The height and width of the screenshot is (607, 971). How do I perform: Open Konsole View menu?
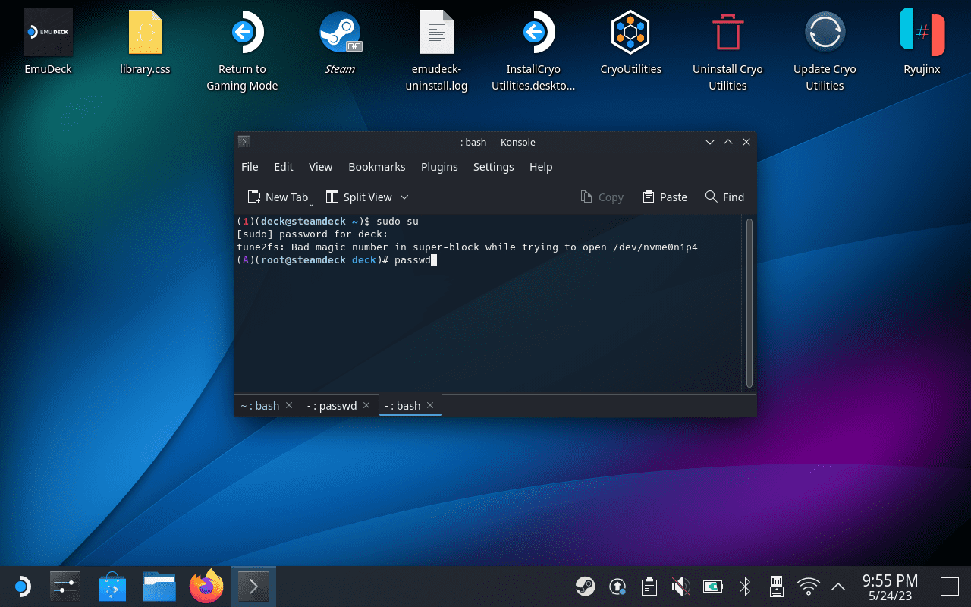click(321, 167)
